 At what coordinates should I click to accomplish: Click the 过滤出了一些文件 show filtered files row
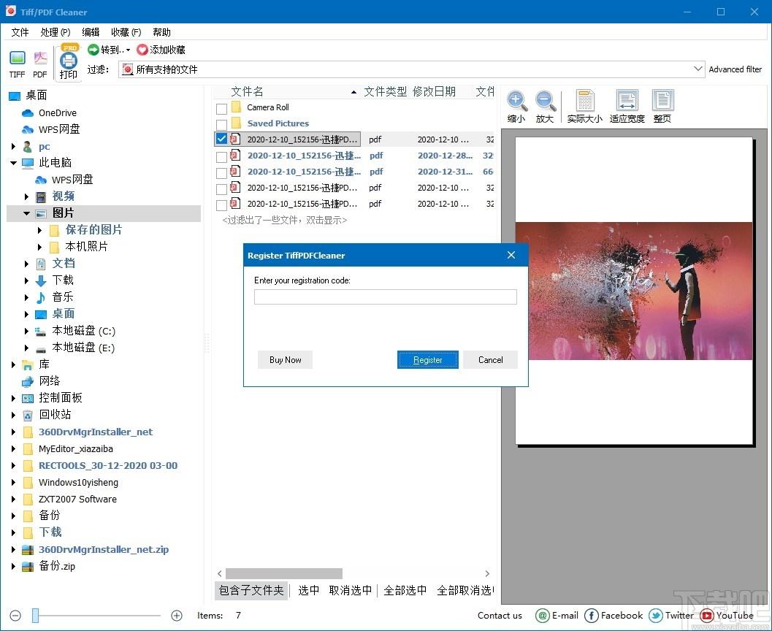(285, 221)
